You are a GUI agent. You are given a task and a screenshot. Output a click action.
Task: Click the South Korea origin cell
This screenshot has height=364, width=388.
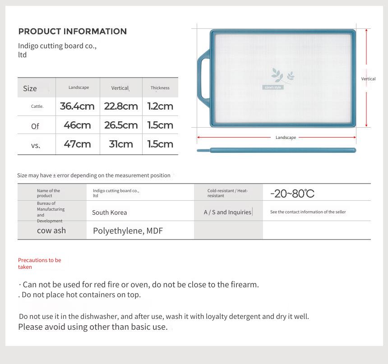click(x=109, y=212)
